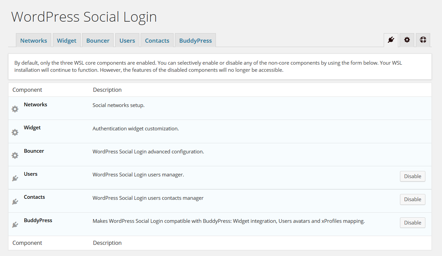Open the Components plug icon tab
442x256 pixels.
pyautogui.click(x=391, y=40)
